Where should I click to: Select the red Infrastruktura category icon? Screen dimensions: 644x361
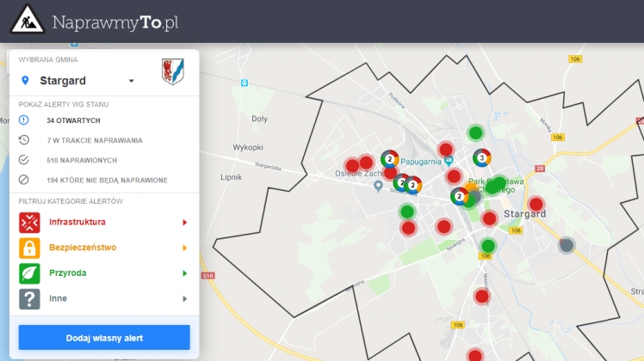coord(29,223)
